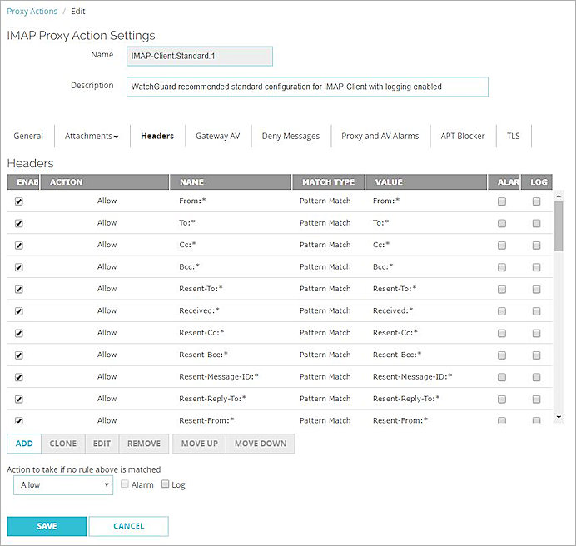The width and height of the screenshot is (576, 546).
Task: Open the default action Allow dropdown
Action: tap(63, 484)
